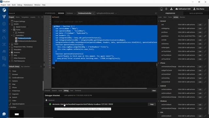
Task: Open the Project menu
Action: [x=3, y=5]
